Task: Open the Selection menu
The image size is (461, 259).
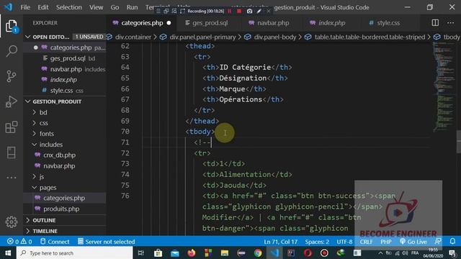Action: coord(69,7)
